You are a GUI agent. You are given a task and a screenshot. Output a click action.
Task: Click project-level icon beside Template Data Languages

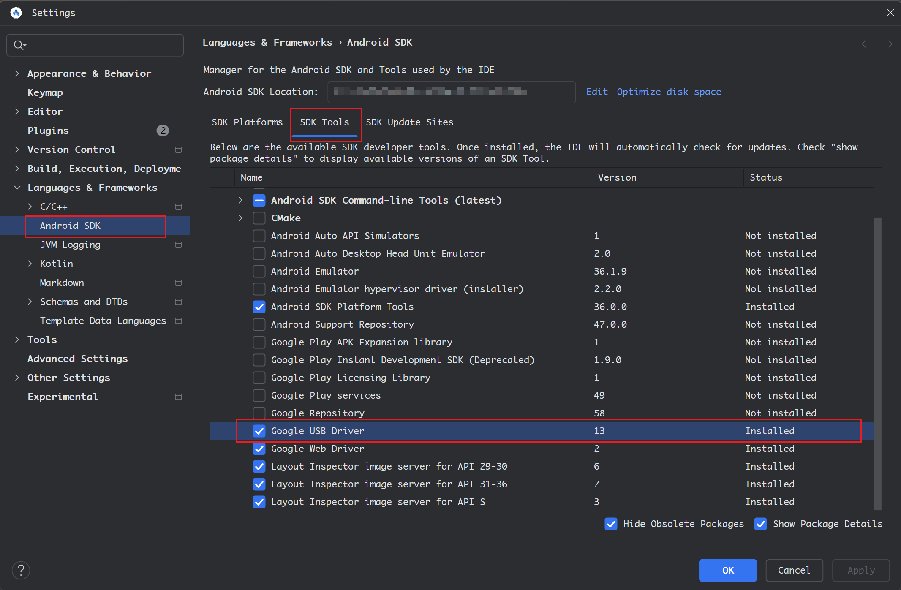(x=178, y=321)
